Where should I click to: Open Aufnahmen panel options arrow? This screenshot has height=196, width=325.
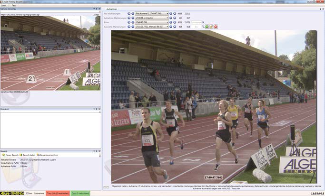click(x=320, y=9)
